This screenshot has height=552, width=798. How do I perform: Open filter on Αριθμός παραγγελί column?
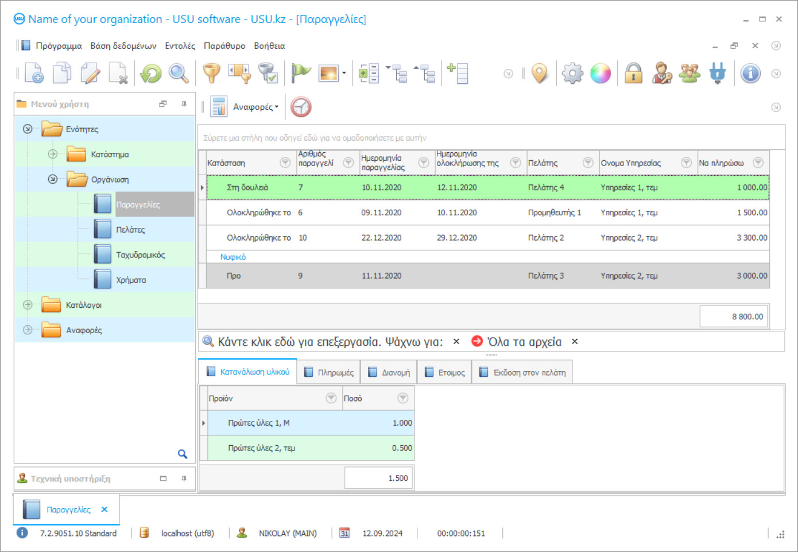(348, 163)
